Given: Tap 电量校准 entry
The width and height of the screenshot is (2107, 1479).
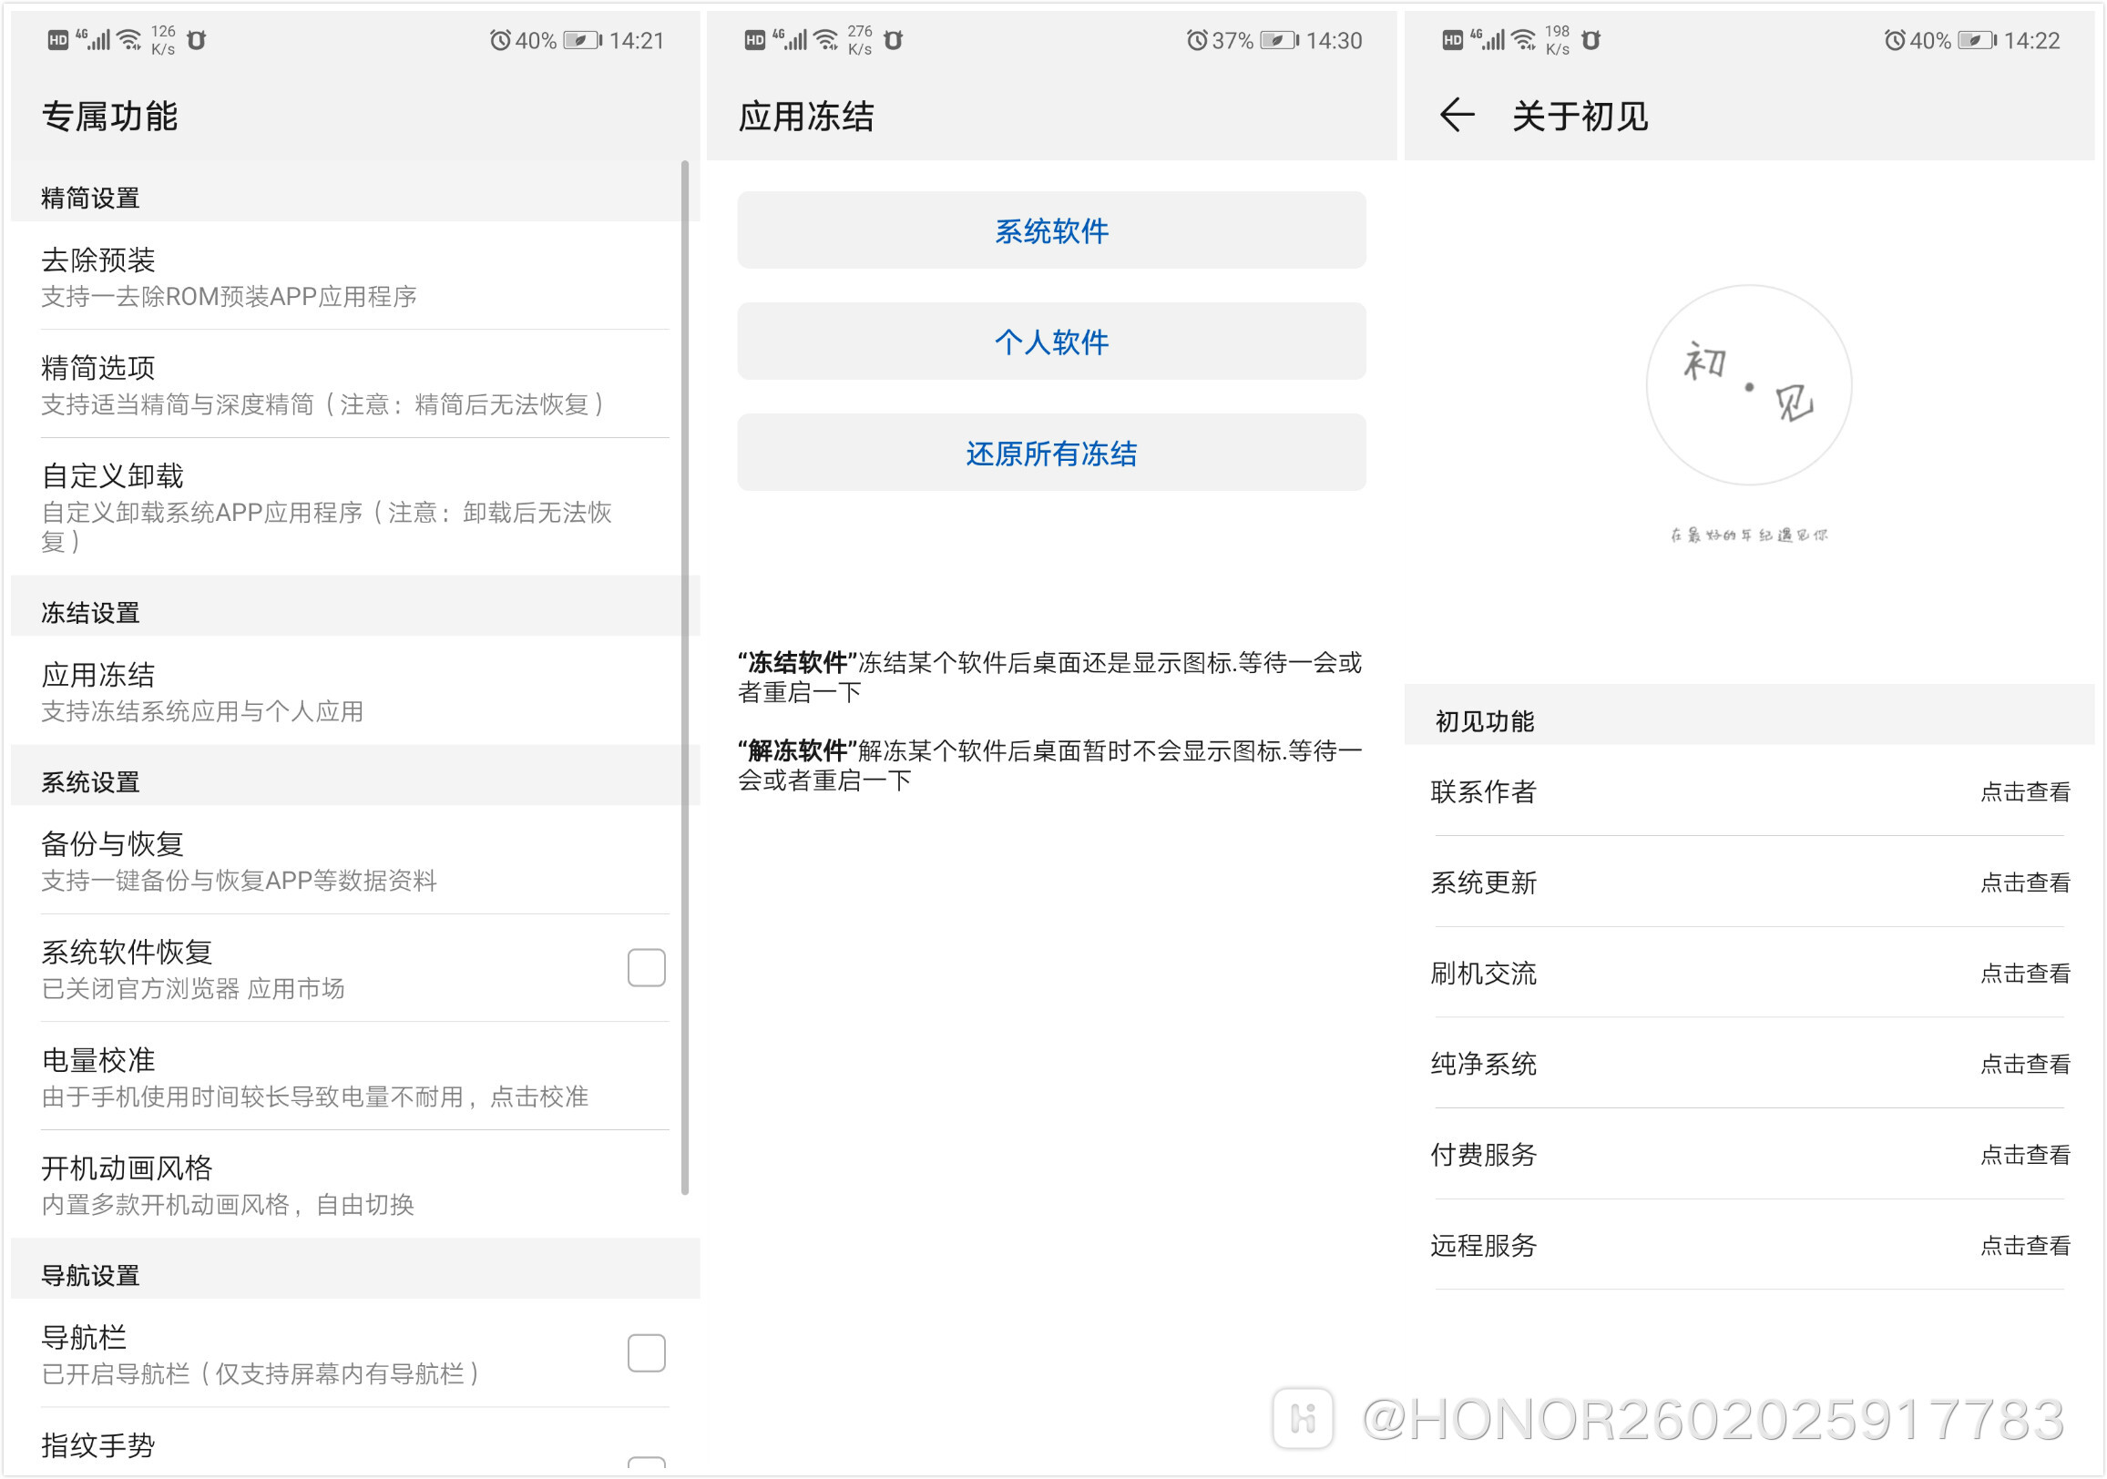Looking at the screenshot, I should pyautogui.click(x=355, y=1076).
